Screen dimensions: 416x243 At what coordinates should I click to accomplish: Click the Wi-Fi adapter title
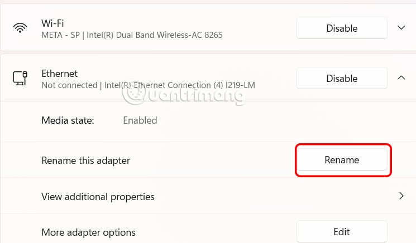click(x=52, y=23)
